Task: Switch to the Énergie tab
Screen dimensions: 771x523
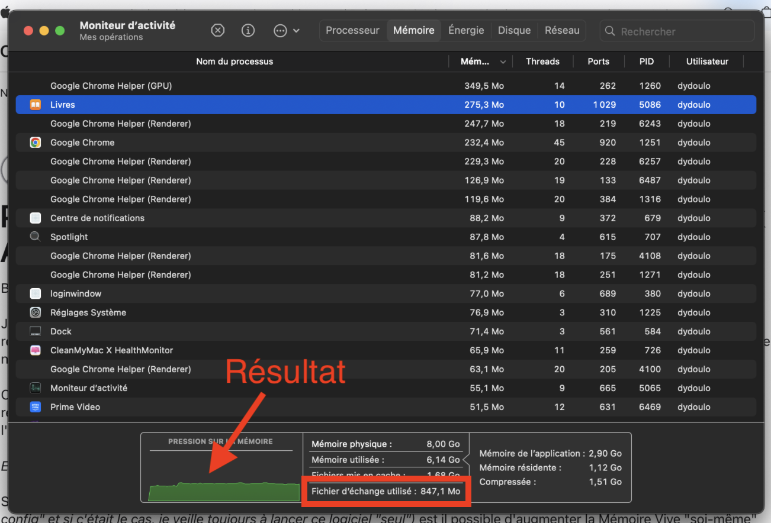Action: click(466, 31)
